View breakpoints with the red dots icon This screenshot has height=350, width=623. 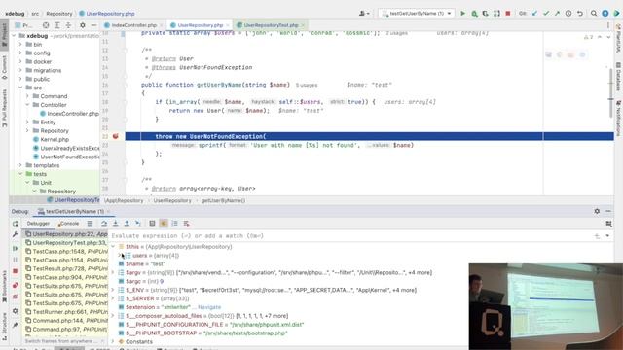tap(16, 285)
